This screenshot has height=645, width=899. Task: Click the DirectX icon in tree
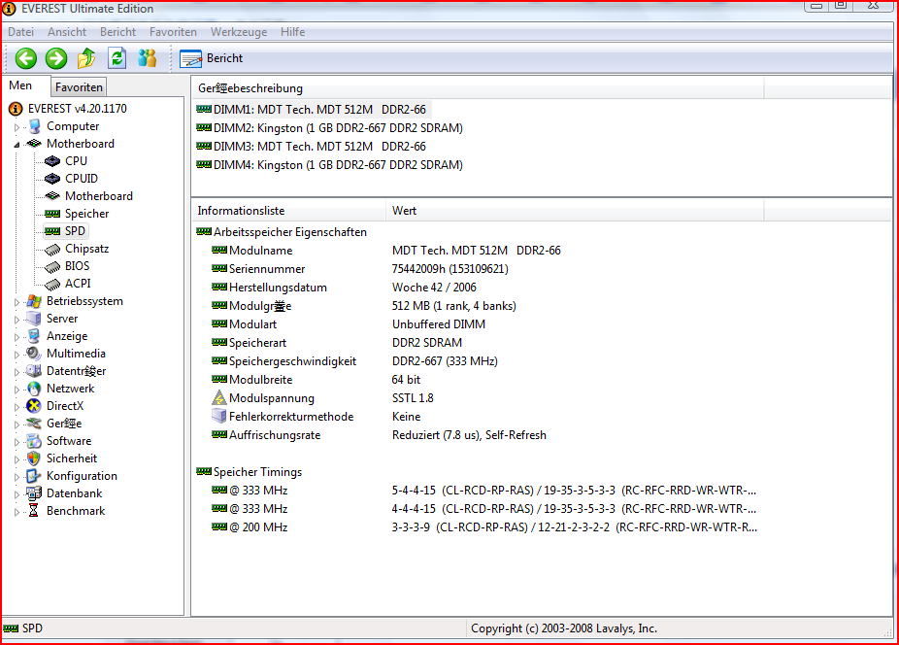[34, 406]
